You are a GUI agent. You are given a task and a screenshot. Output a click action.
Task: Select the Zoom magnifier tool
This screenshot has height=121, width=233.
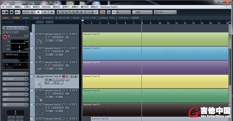pyautogui.click(x=77, y=12)
